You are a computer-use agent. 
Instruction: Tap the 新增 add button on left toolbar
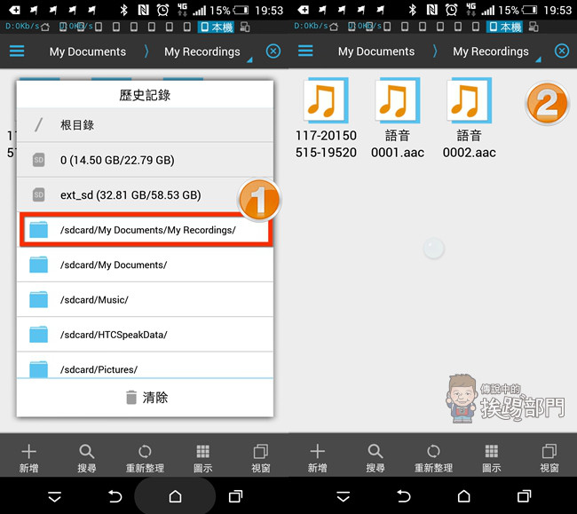[x=28, y=457]
